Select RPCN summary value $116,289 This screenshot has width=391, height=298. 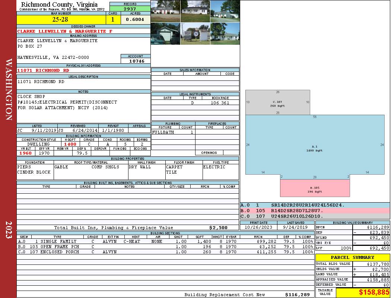coord(378,228)
